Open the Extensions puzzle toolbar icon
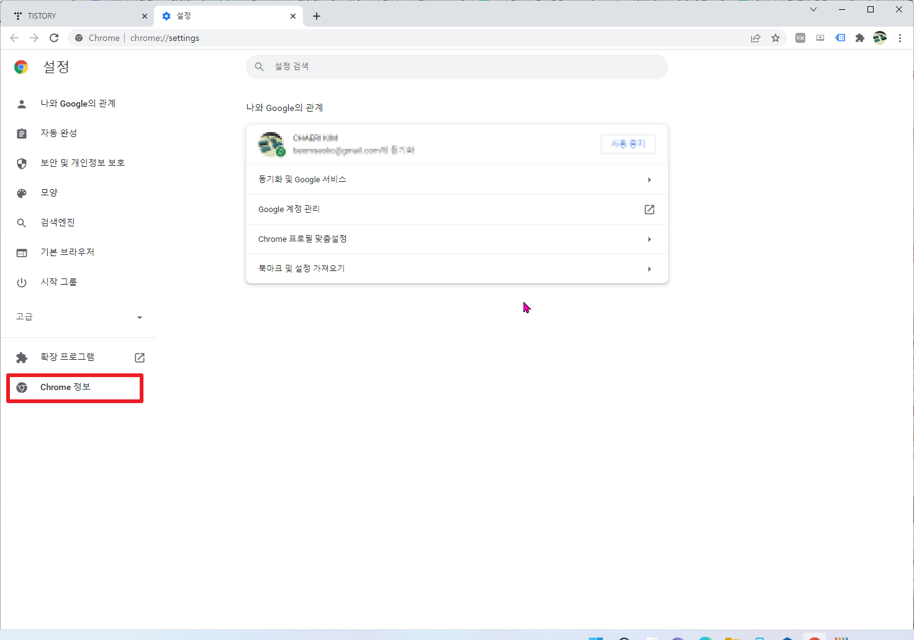 (860, 38)
